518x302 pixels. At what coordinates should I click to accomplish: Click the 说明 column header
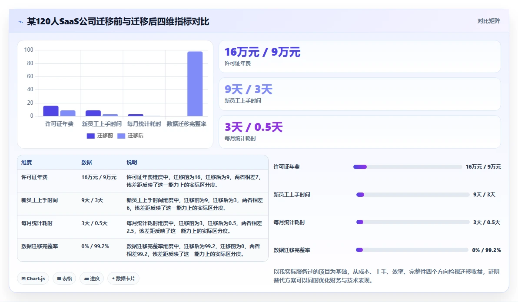tap(132, 162)
